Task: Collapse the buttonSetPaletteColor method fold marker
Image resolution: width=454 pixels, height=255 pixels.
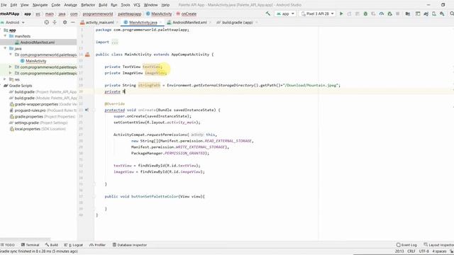Action: coord(94,197)
